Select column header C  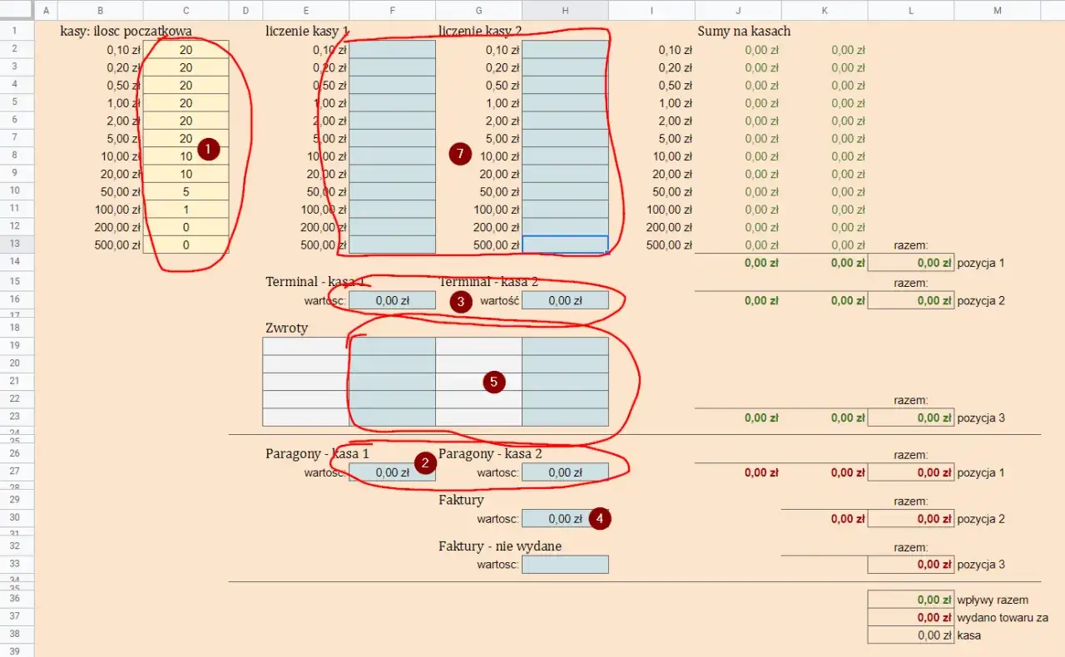coord(186,10)
